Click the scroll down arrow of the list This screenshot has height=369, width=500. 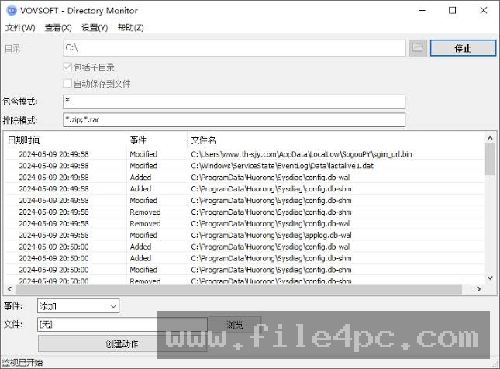click(x=490, y=278)
